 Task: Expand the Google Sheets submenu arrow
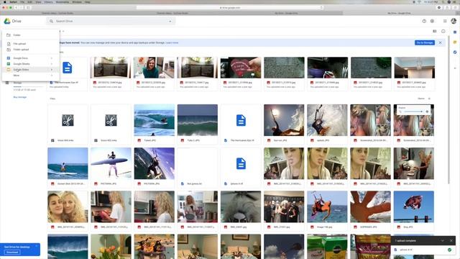pyautogui.click(x=52, y=64)
